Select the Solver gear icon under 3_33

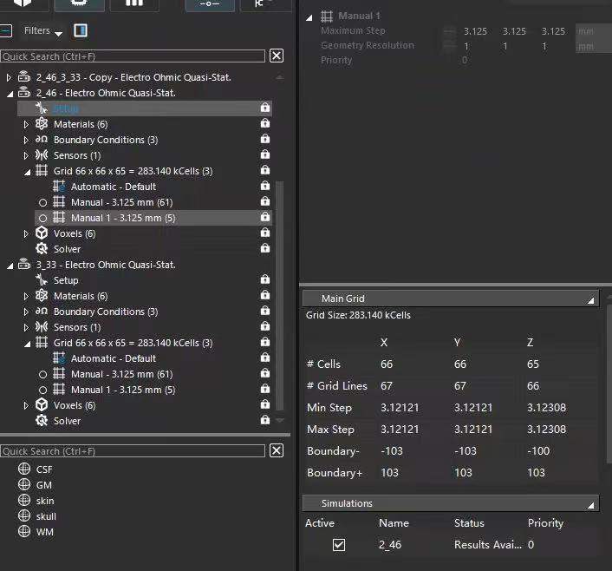(x=42, y=421)
